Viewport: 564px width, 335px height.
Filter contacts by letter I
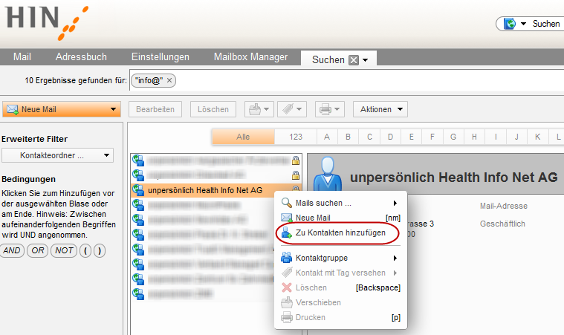(x=496, y=137)
